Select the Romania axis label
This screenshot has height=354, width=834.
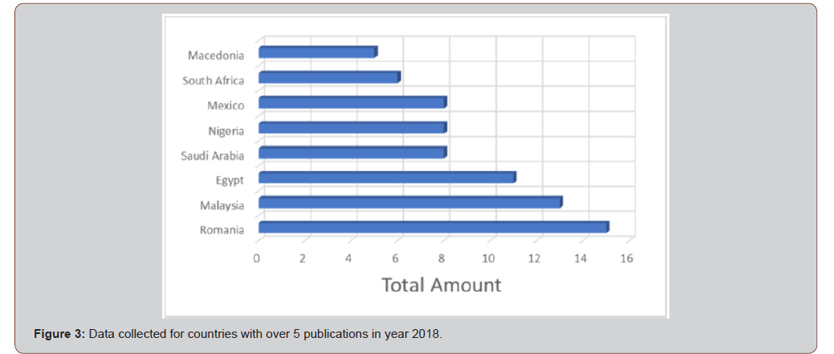[222, 230]
